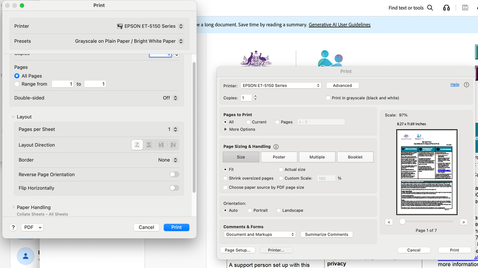Click the Advanced button
The height and width of the screenshot is (268, 478).
point(342,85)
